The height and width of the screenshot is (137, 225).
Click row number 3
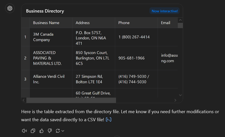point(25,79)
